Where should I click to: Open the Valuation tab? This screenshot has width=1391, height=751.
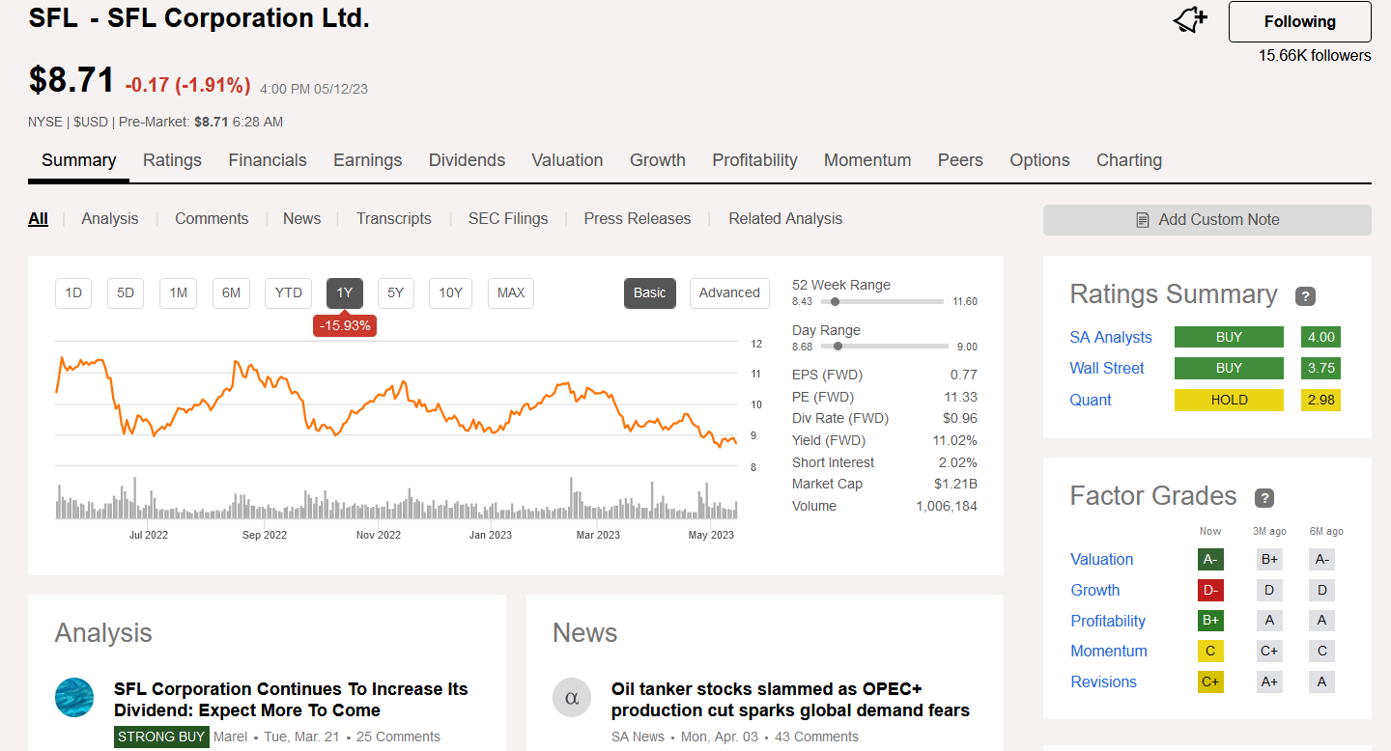click(x=567, y=160)
